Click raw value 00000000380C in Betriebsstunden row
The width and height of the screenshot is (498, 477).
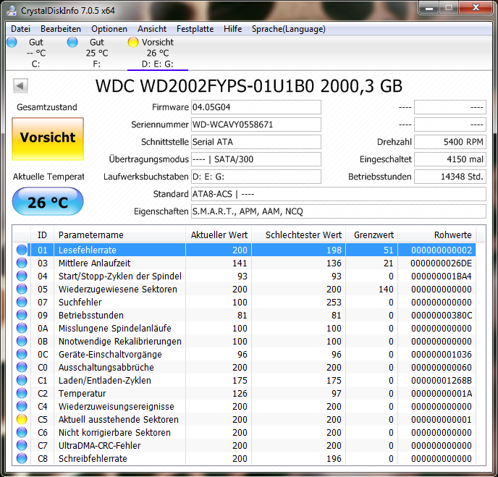click(442, 316)
